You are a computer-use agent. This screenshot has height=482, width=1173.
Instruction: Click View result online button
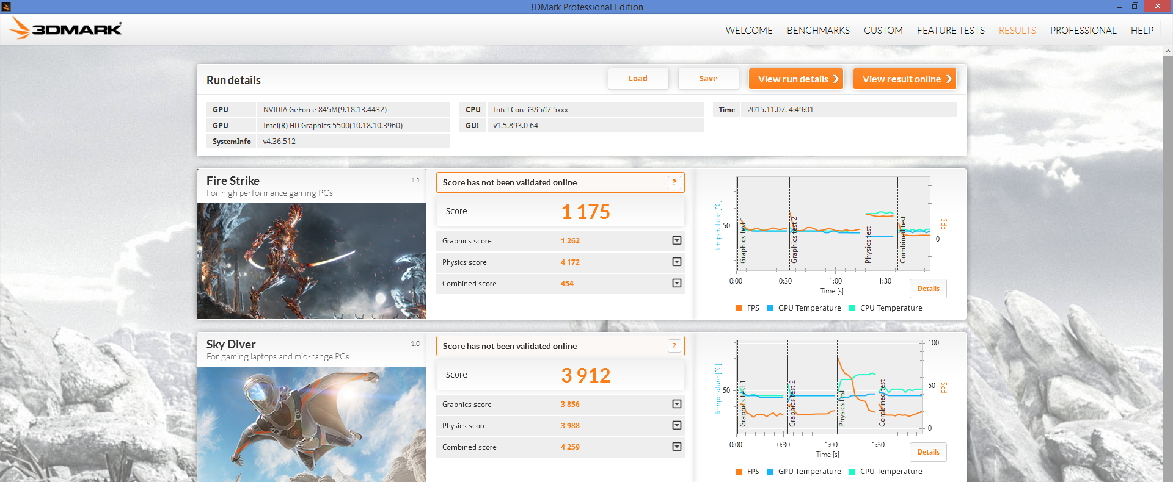coord(905,79)
